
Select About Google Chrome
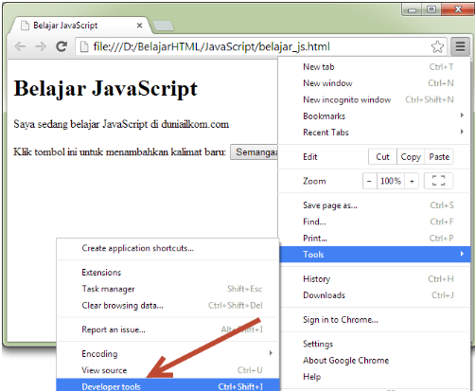(x=375, y=361)
